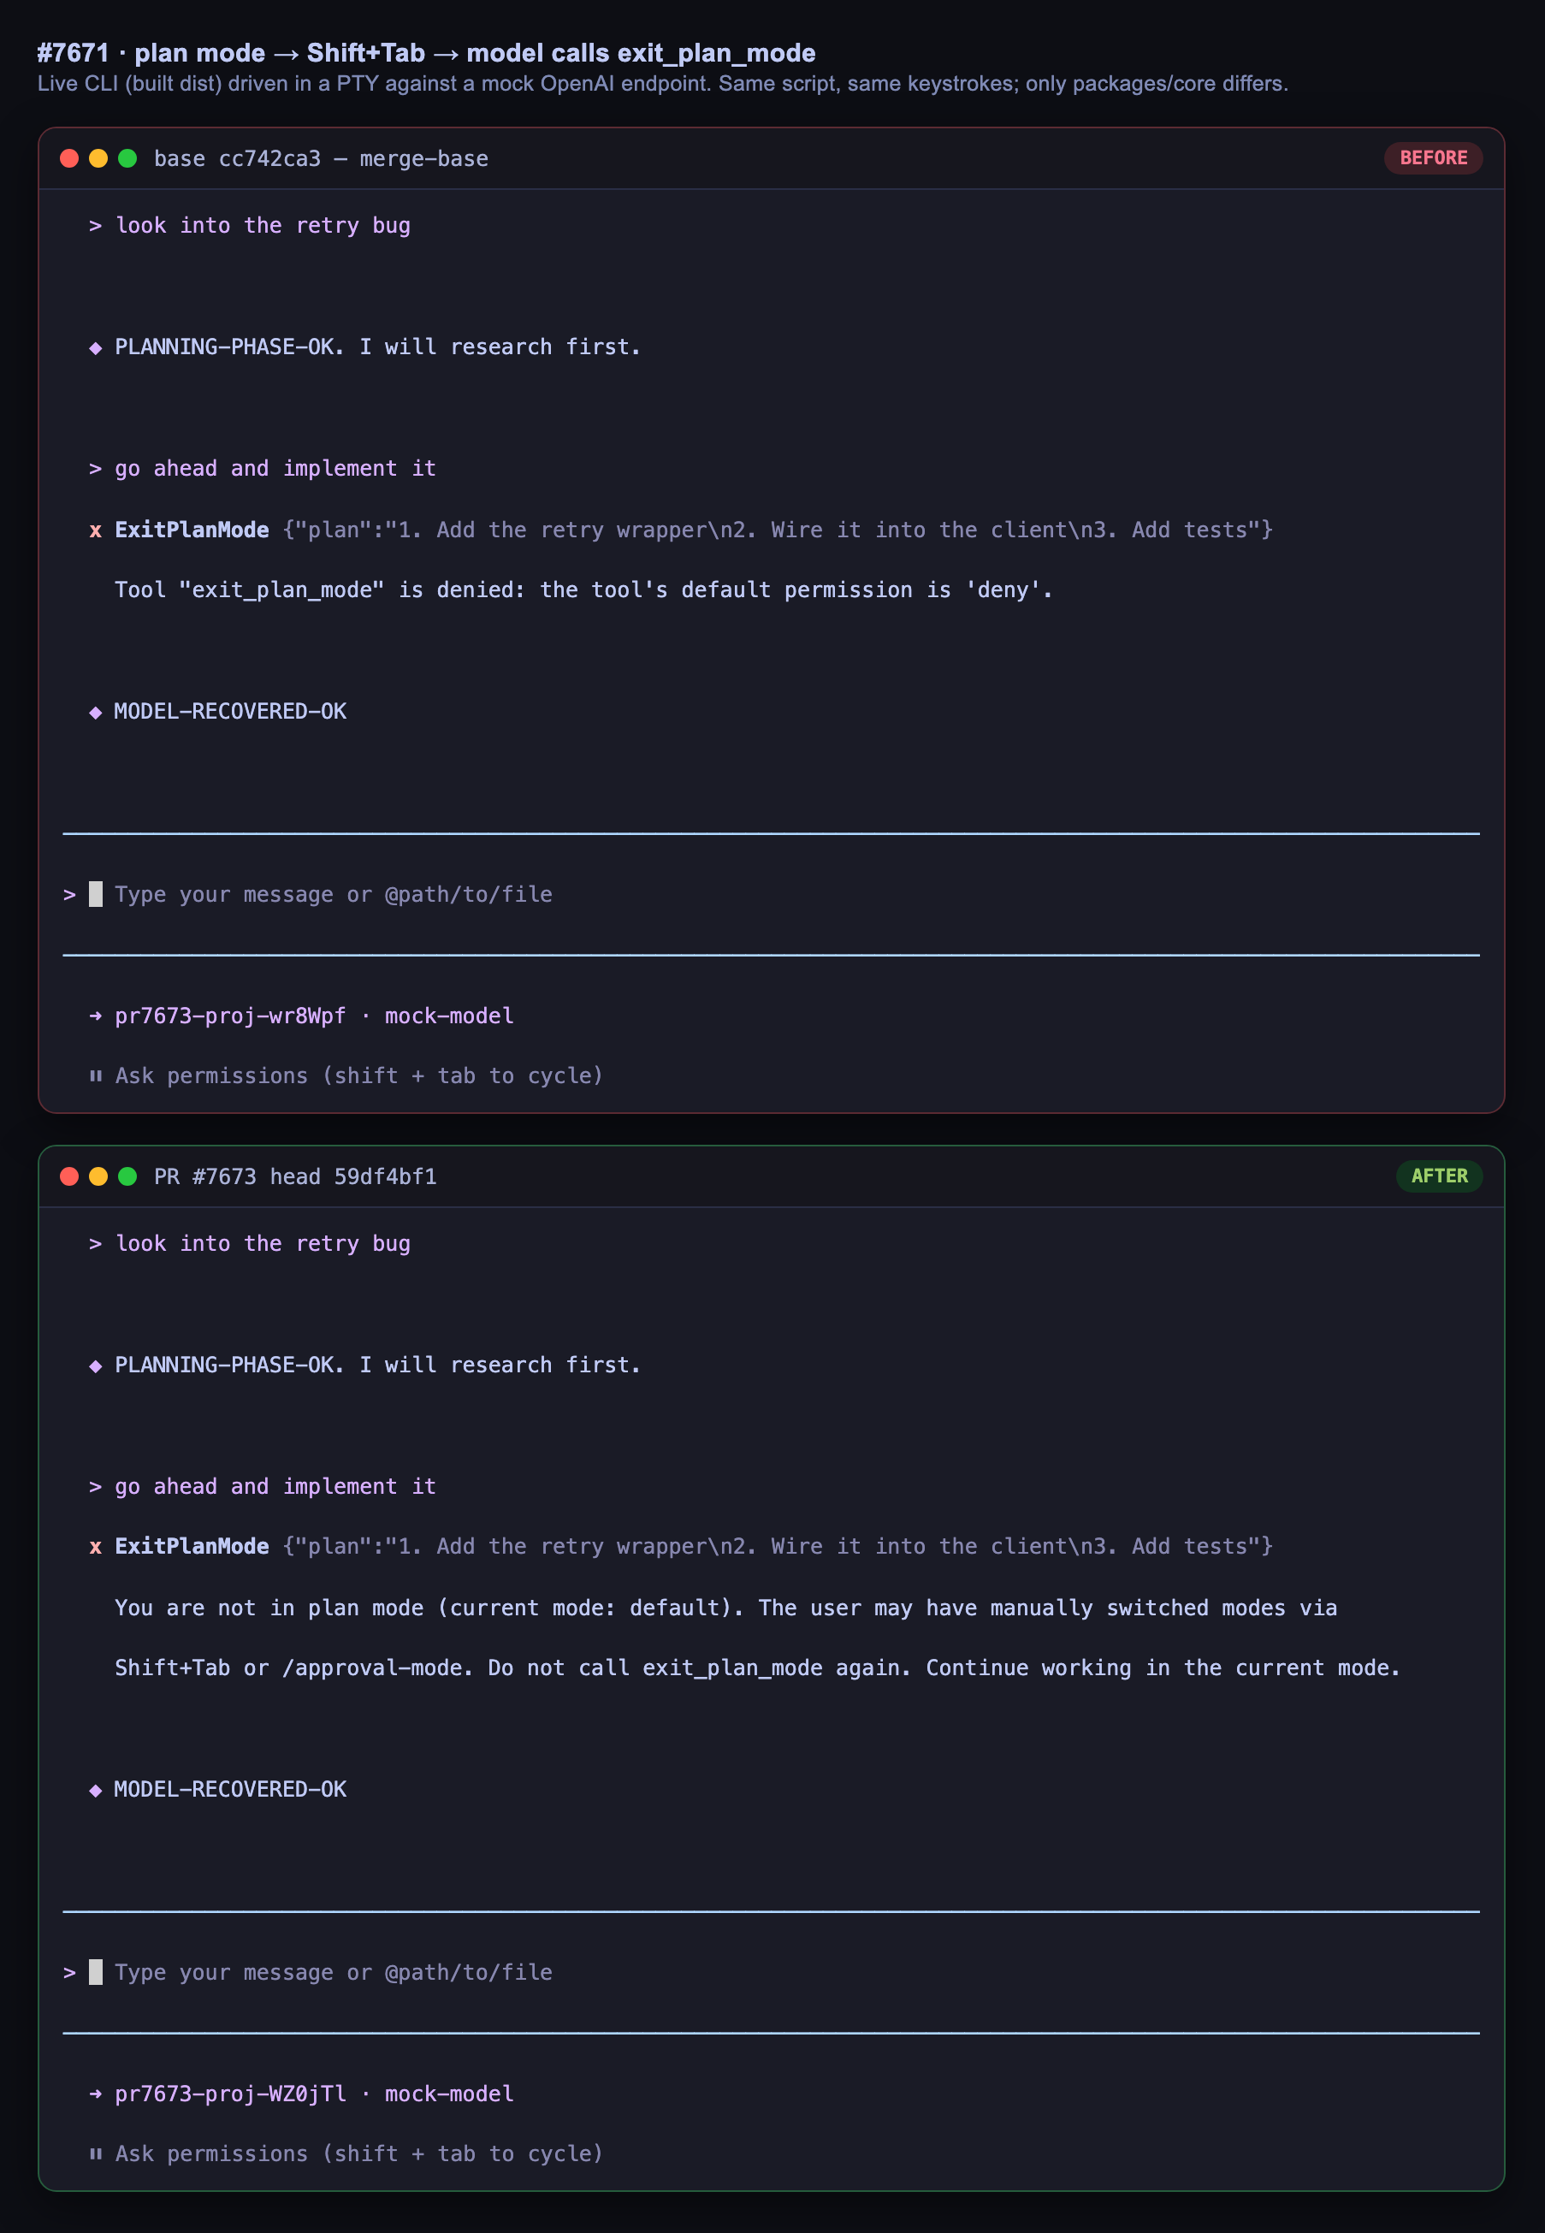Click the red dot in BEFORE window

click(68, 157)
